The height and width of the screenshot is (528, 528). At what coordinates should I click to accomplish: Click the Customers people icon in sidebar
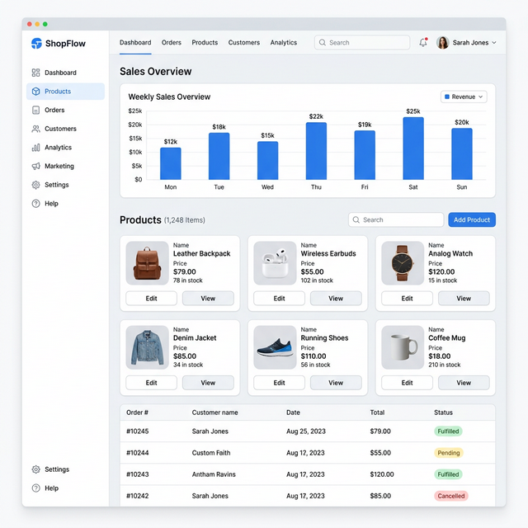click(x=35, y=129)
